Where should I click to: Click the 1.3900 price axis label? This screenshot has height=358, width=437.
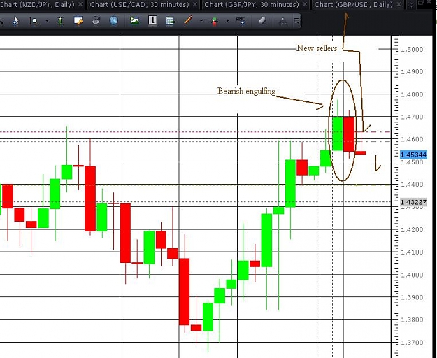coord(412,298)
